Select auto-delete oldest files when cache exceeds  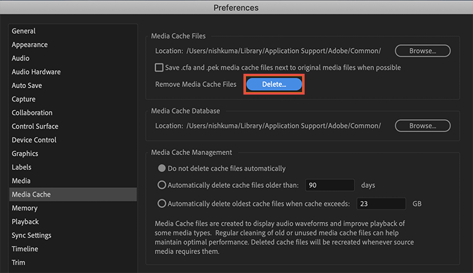(162, 204)
